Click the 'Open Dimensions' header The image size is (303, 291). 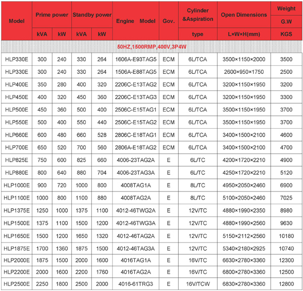click(x=244, y=15)
